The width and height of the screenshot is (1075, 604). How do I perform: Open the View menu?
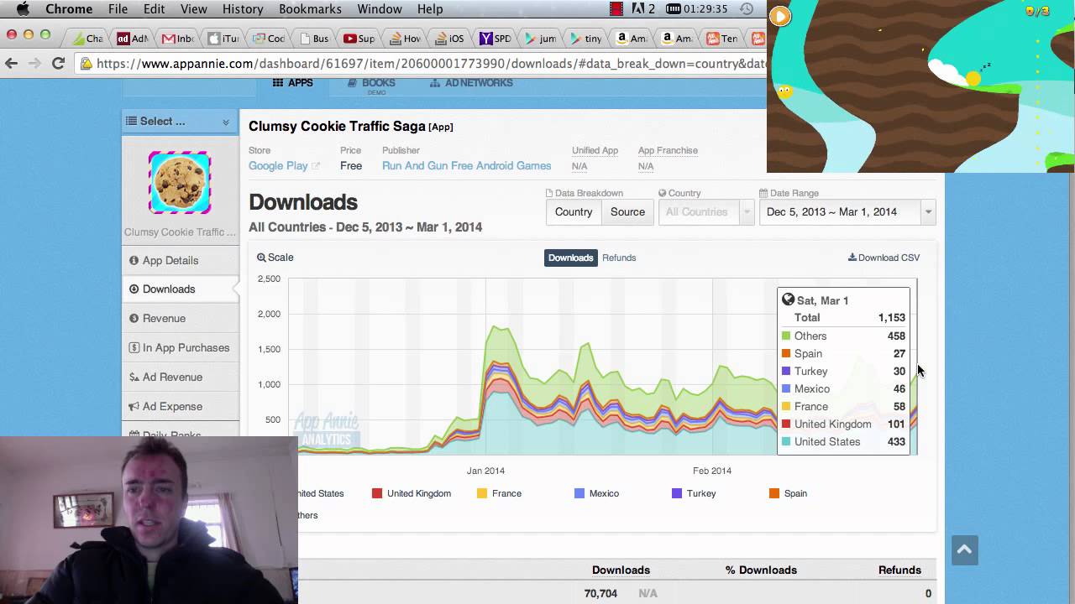click(193, 9)
